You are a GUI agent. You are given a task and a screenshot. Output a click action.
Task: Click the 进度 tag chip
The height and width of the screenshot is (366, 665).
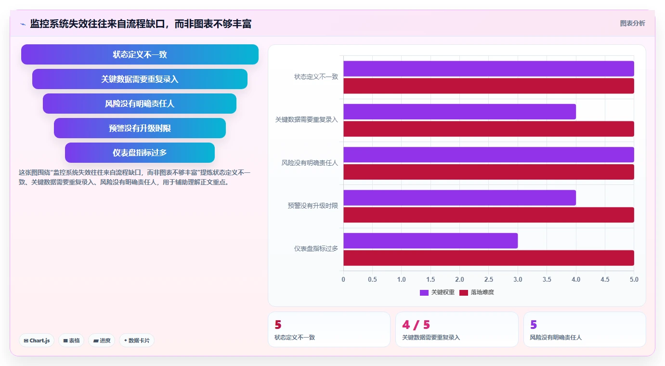102,340
